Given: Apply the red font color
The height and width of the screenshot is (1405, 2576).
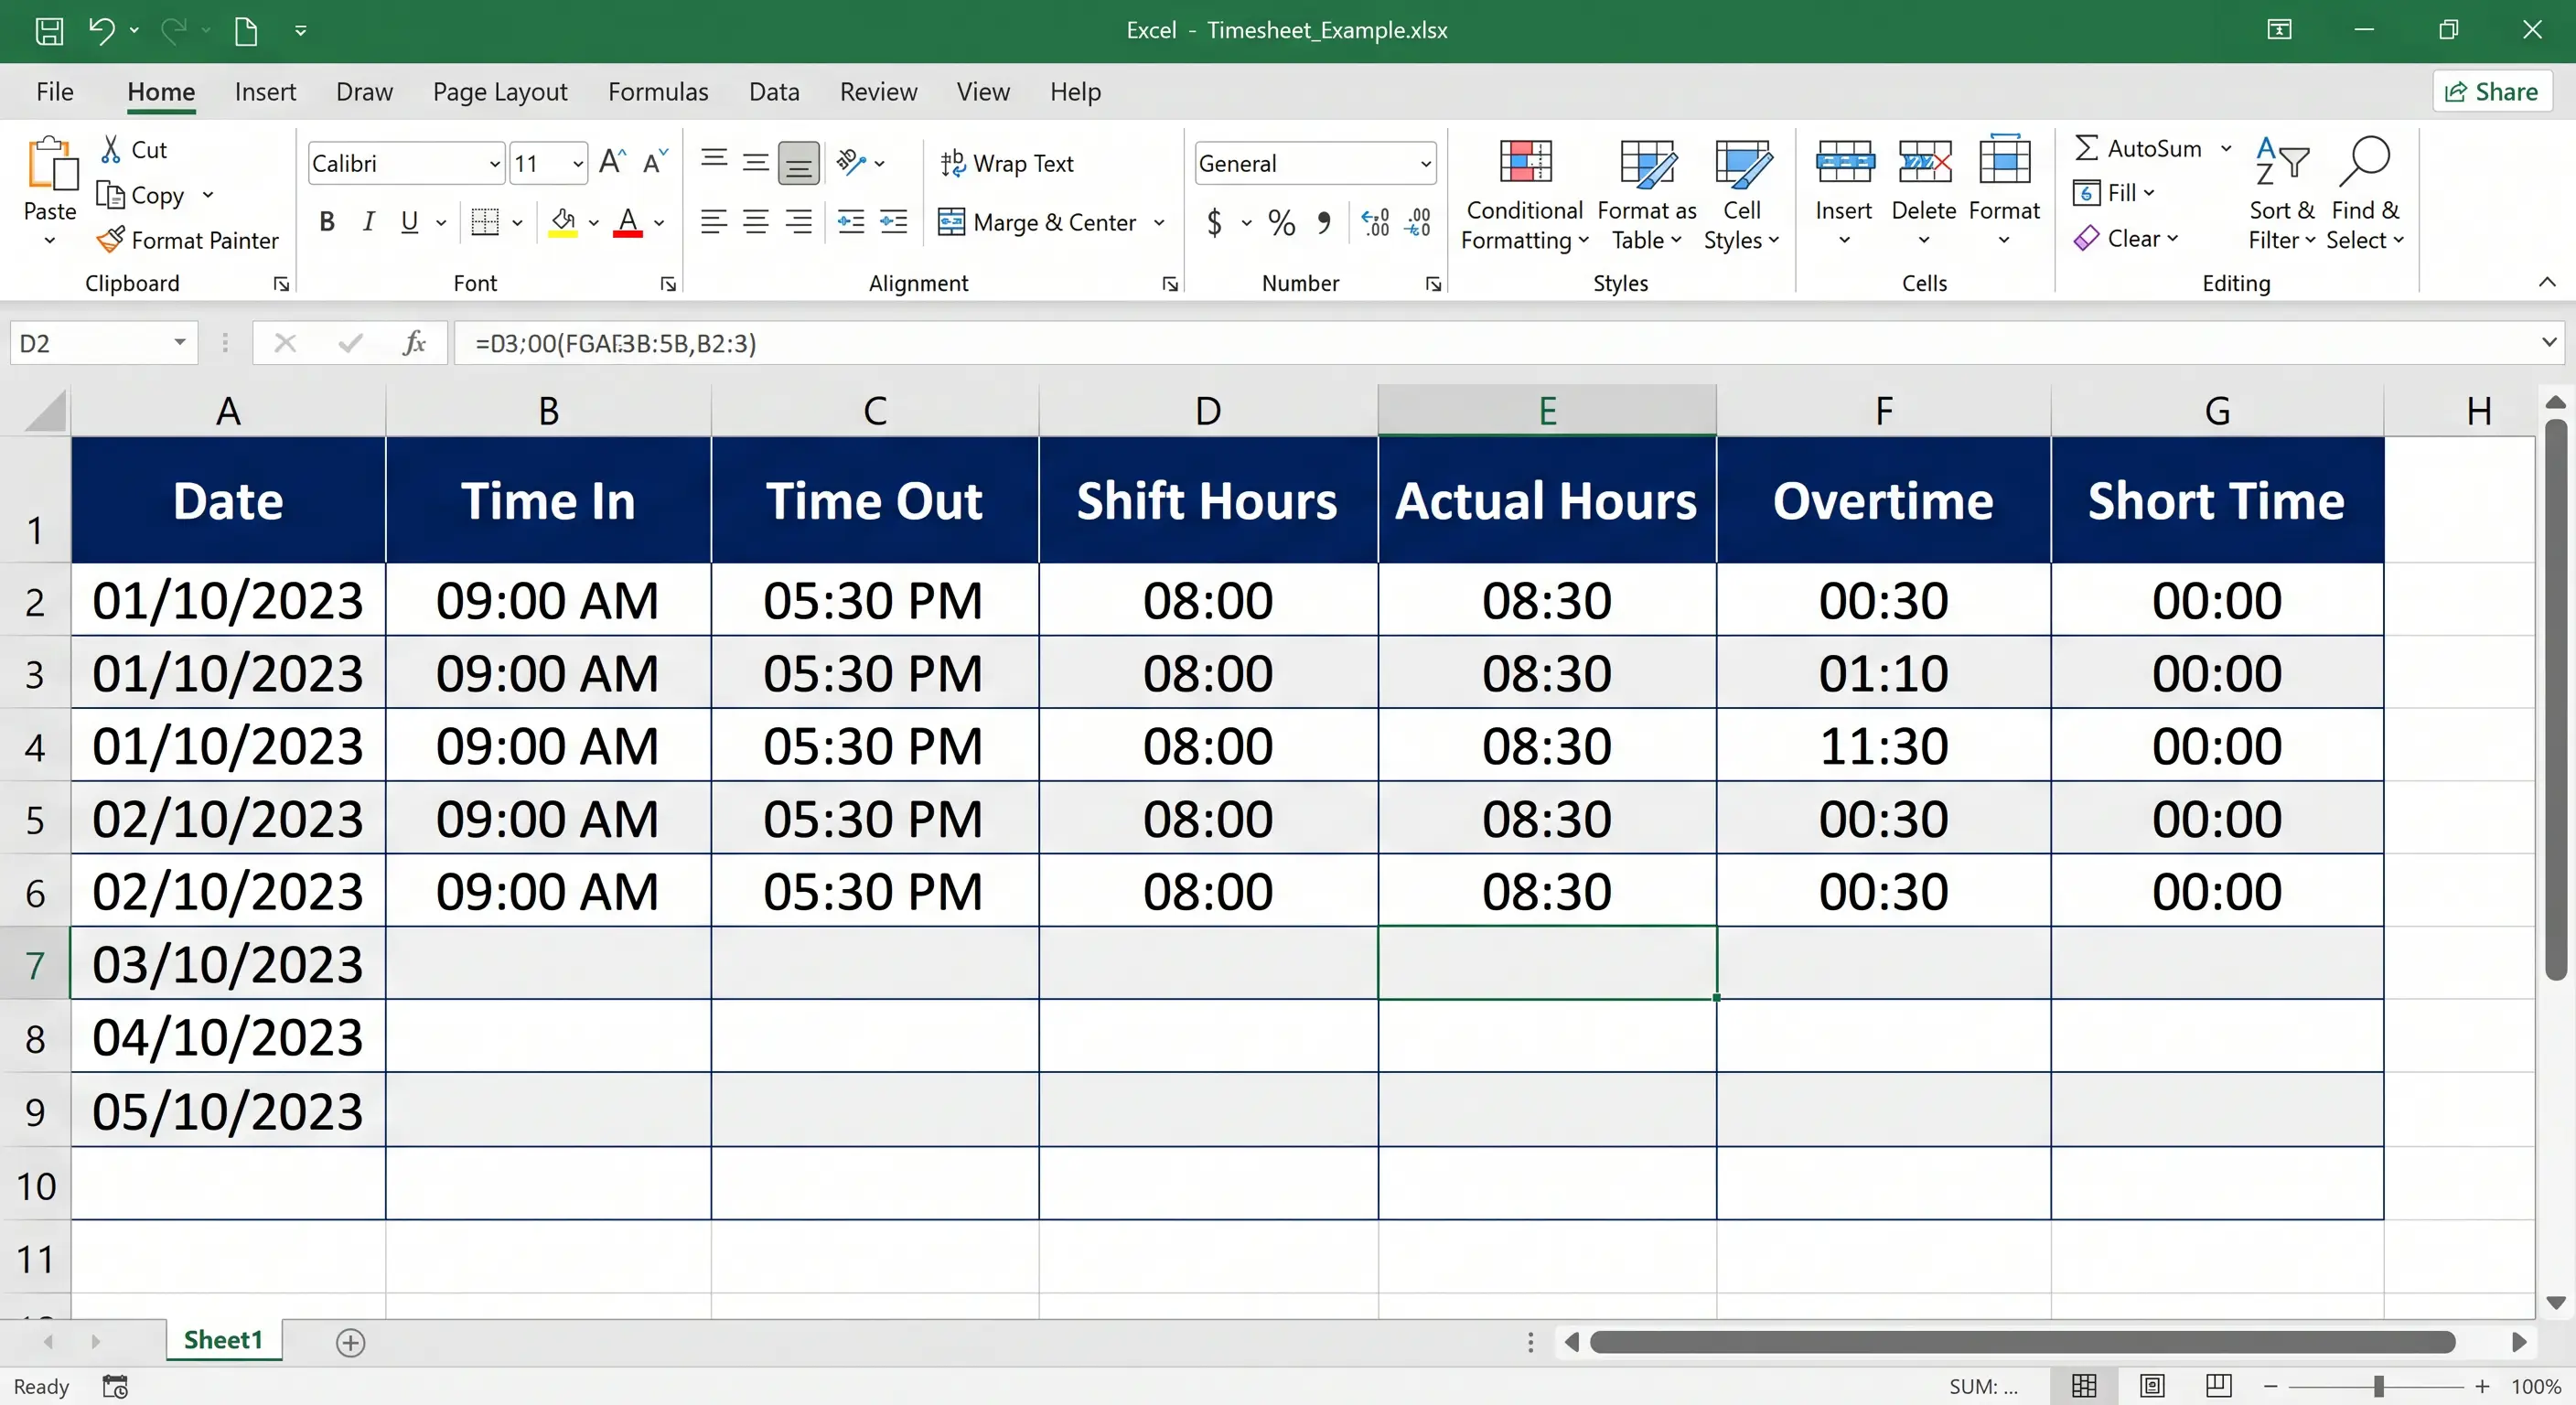Looking at the screenshot, I should pyautogui.click(x=627, y=222).
